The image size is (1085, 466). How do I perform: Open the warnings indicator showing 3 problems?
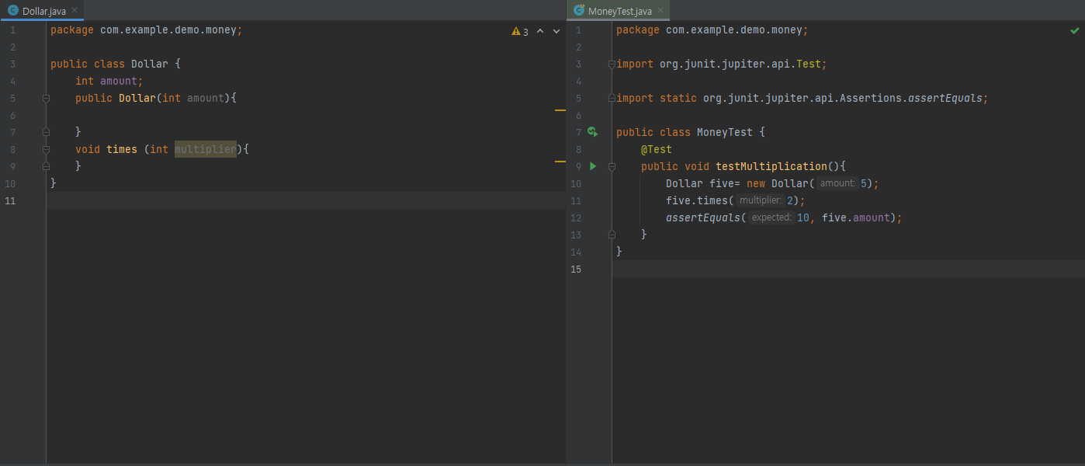pos(520,32)
